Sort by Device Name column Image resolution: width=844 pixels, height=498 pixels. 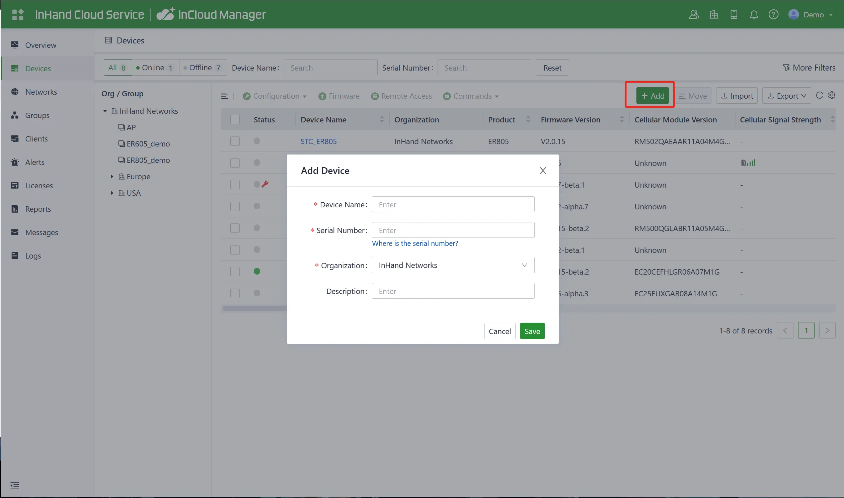(x=382, y=119)
